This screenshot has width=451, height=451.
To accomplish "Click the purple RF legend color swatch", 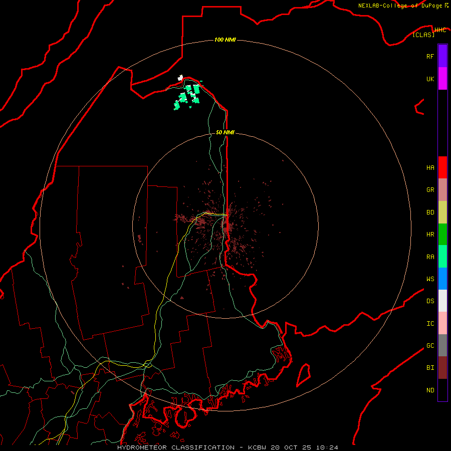I will 442,56.
